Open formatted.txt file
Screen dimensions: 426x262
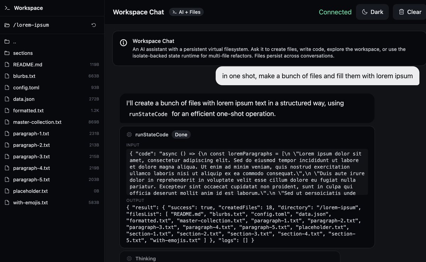[52, 111]
